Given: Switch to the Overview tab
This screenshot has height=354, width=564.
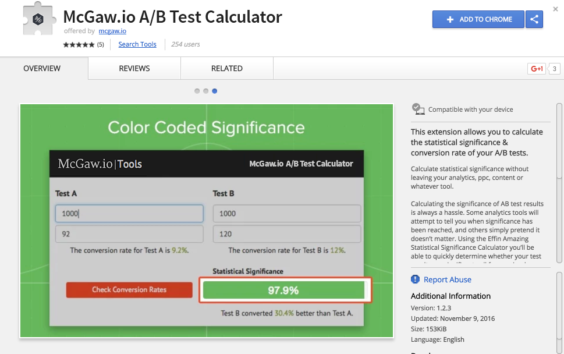Looking at the screenshot, I should pos(42,68).
